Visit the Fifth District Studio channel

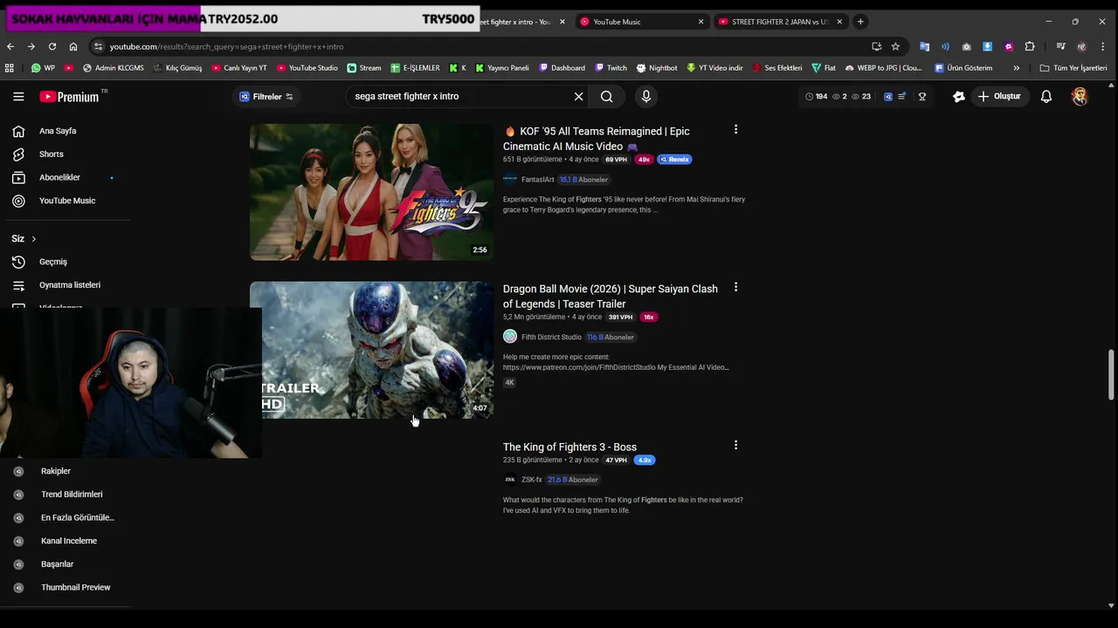pyautogui.click(x=551, y=337)
